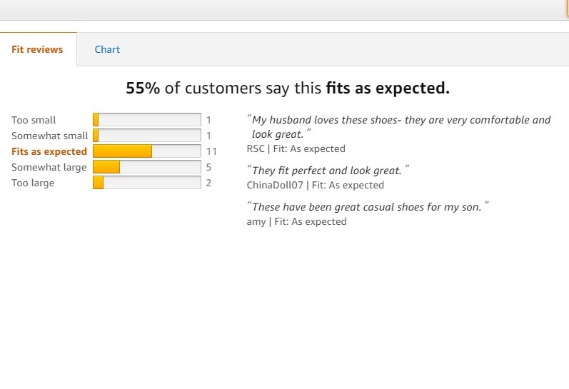Click reviewer line "ChinaDoll07 | Fit: As expected"

click(x=315, y=185)
